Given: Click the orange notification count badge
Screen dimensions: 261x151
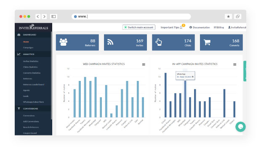Looking at the screenshot, I should tap(184, 25).
